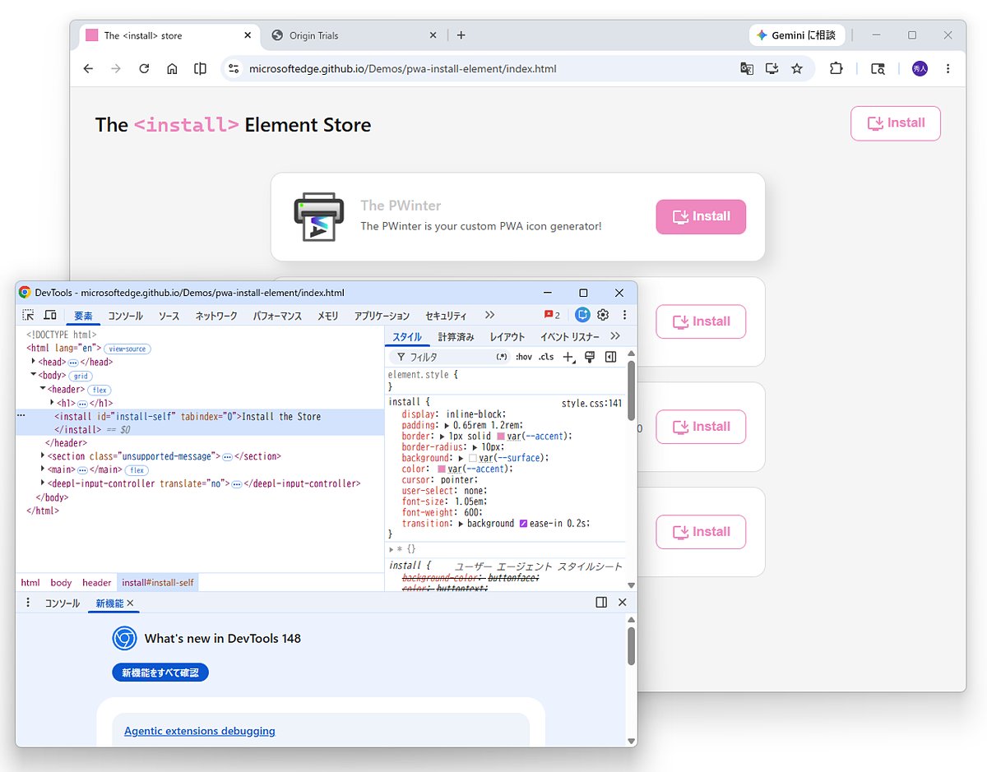
Task: Show more DevTools main tabs chevron
Action: 490,315
